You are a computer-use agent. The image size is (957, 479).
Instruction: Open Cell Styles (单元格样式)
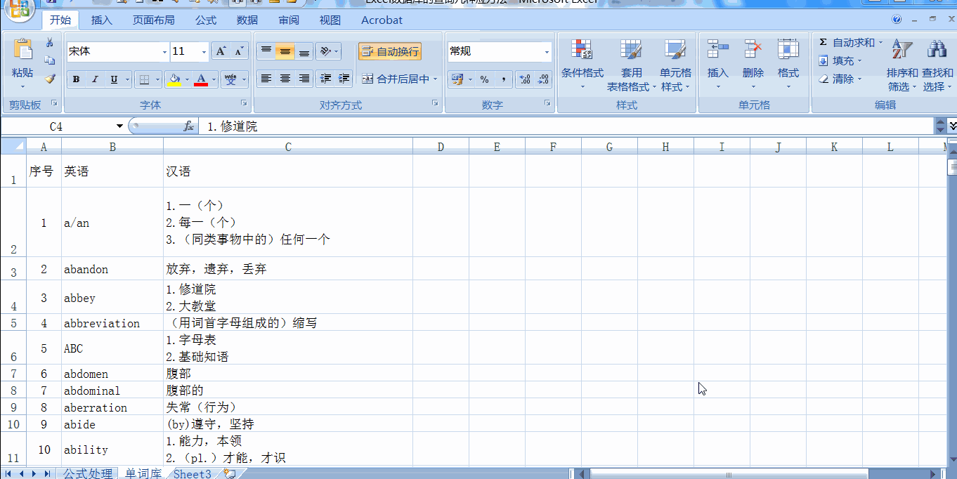(675, 65)
